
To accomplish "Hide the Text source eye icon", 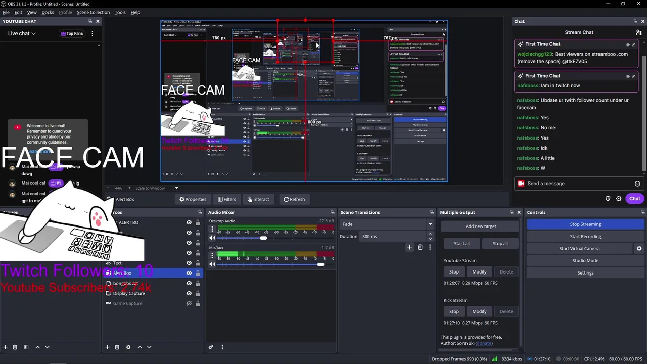I will [189, 263].
